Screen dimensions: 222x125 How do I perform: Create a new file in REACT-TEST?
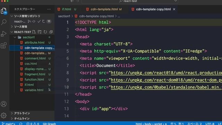(34, 32)
